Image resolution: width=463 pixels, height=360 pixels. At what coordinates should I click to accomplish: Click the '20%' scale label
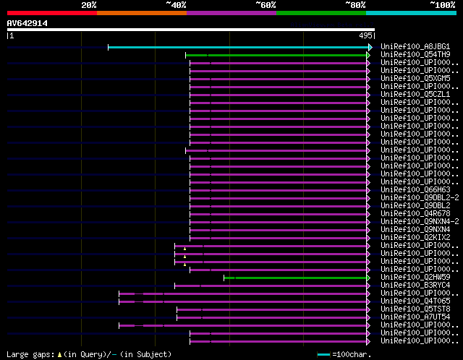[89, 5]
